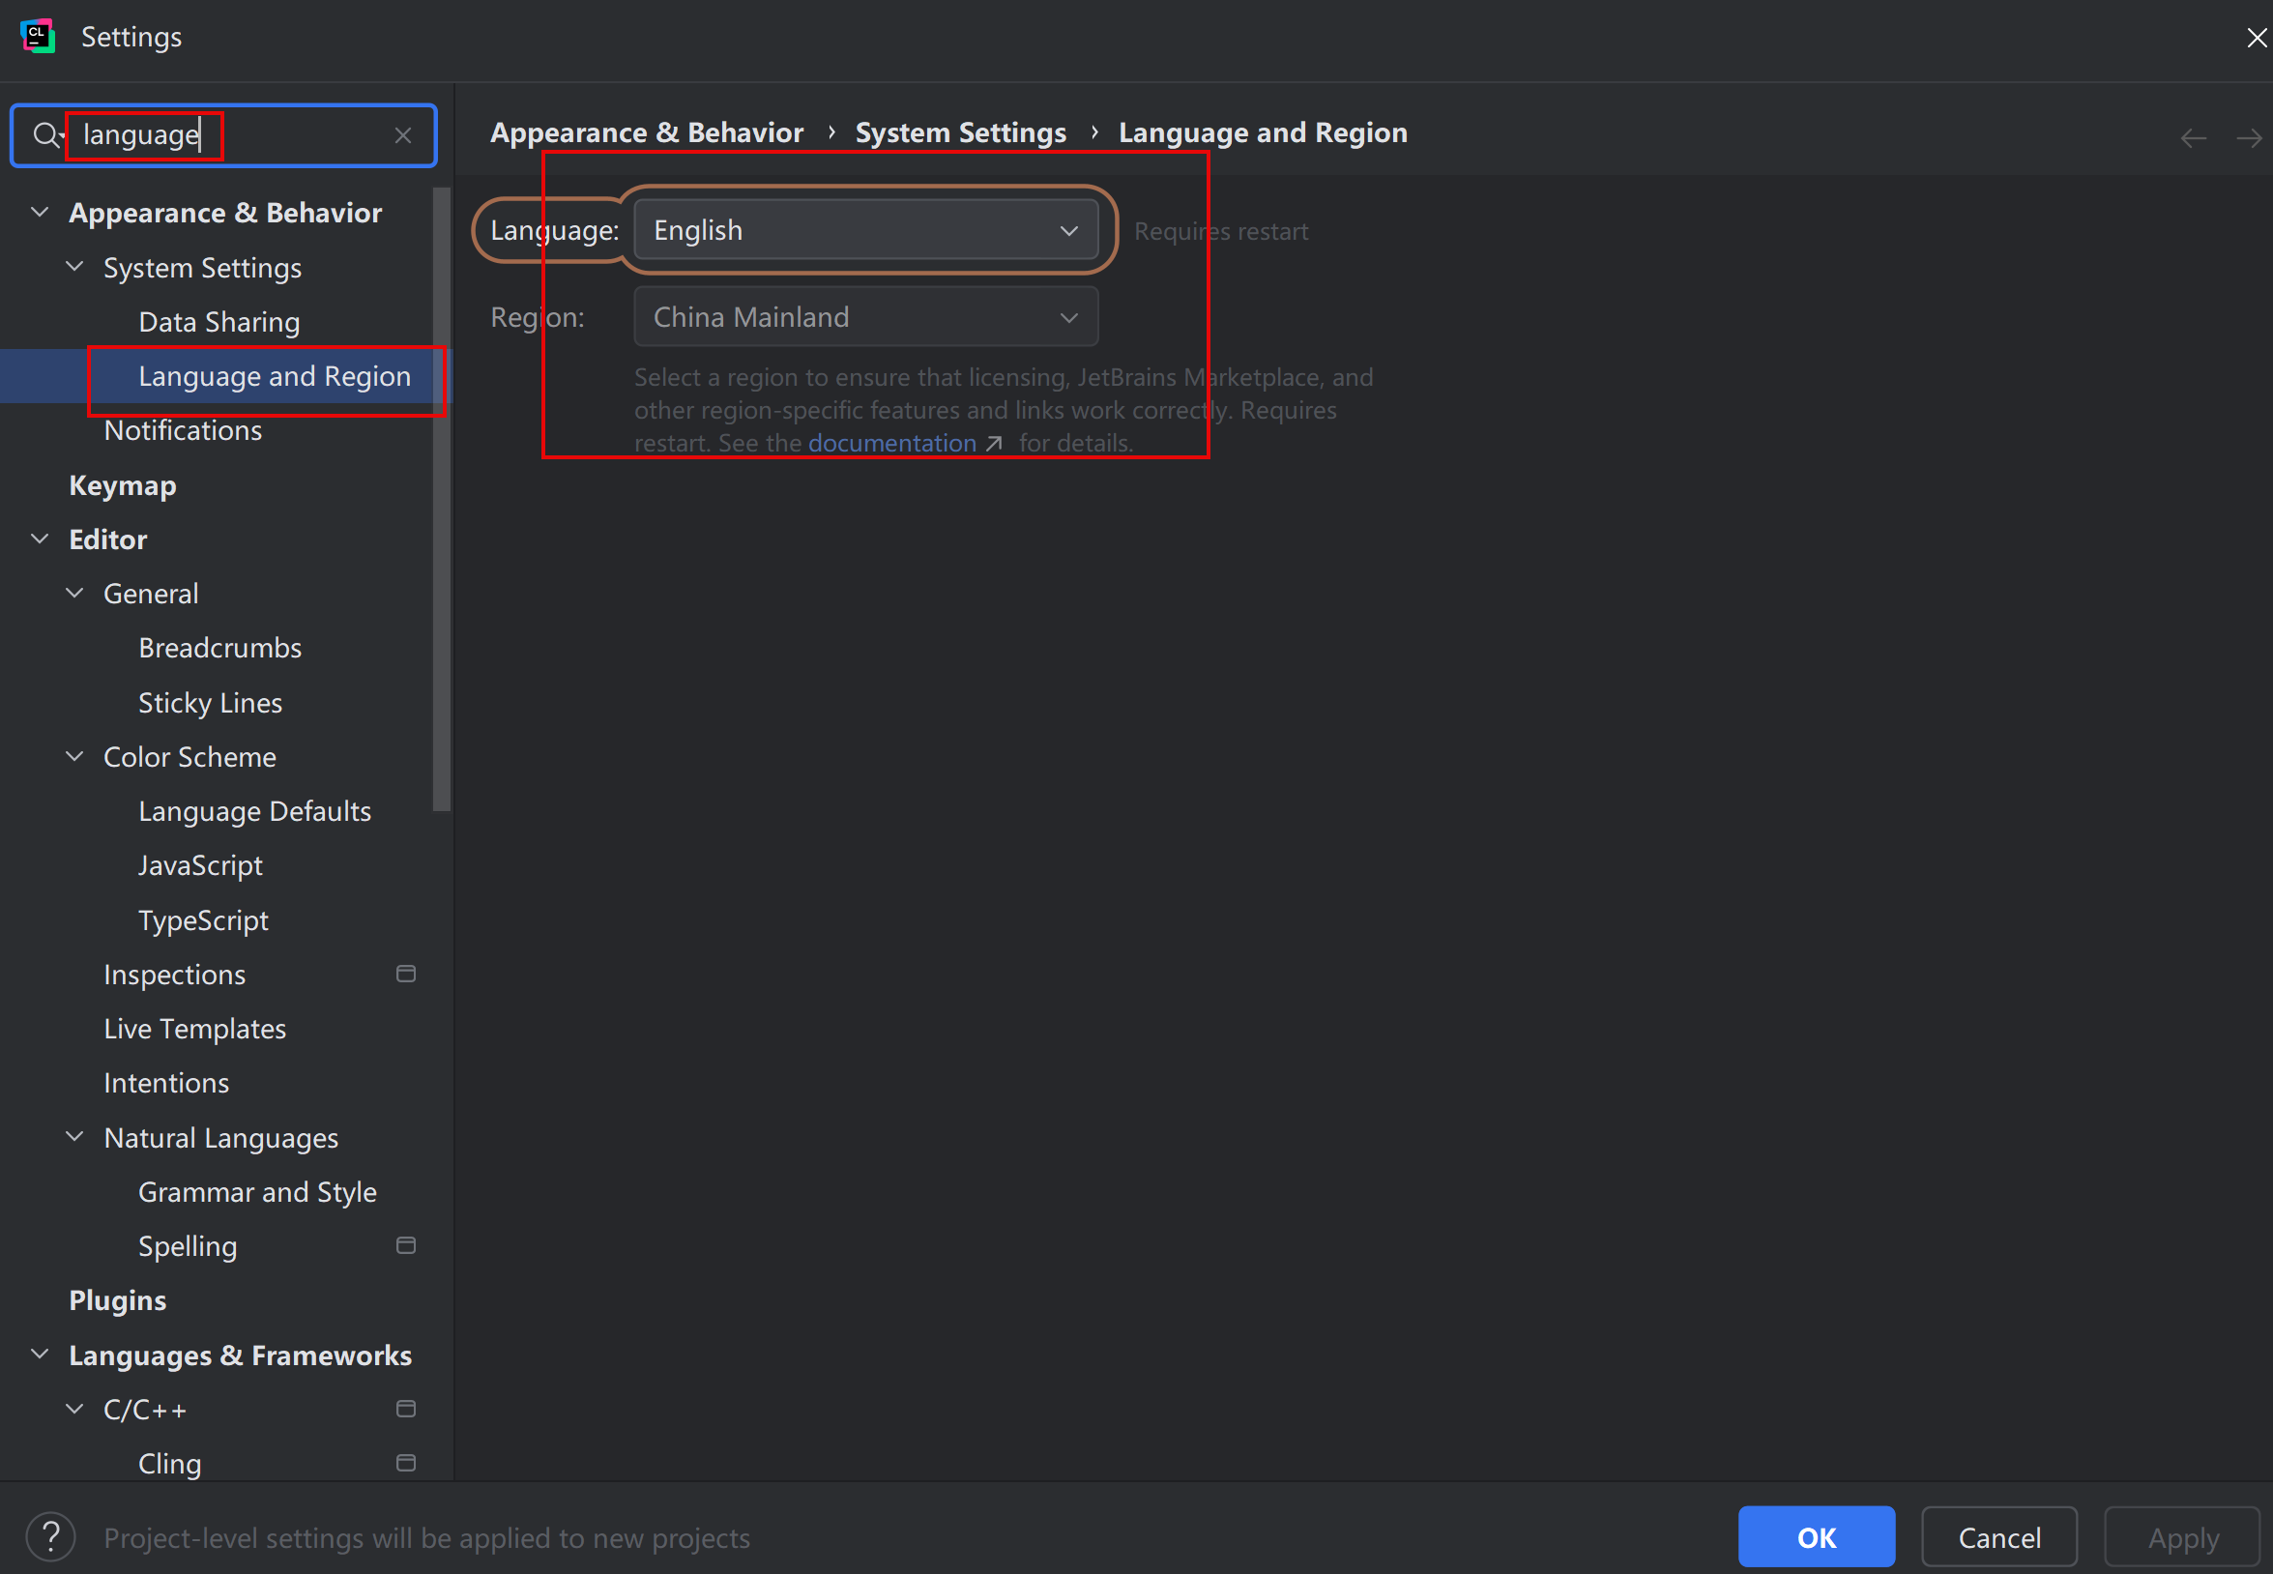Image resolution: width=2273 pixels, height=1574 pixels.
Task: Click the CLion logo in title bar
Action: click(x=38, y=37)
